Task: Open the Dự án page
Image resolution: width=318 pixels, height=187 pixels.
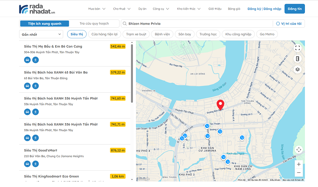Action: tap(142, 9)
